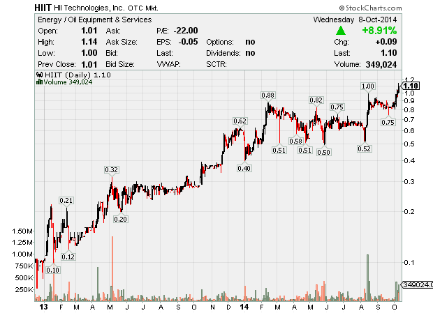Click the 0.50 low price label
This screenshot has width=433, height=313.
(323, 153)
